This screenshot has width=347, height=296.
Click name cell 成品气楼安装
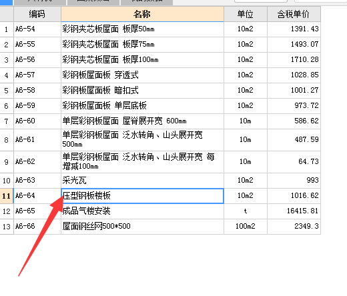pyautogui.click(x=142, y=211)
